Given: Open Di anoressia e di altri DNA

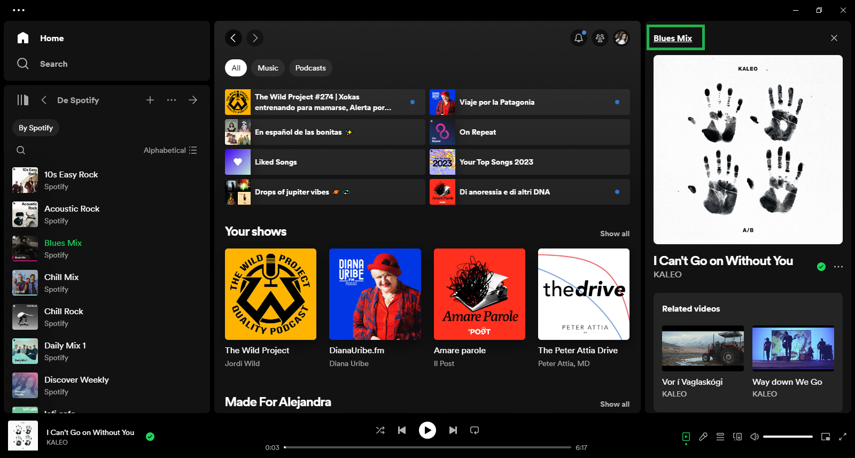Looking at the screenshot, I should [x=530, y=192].
